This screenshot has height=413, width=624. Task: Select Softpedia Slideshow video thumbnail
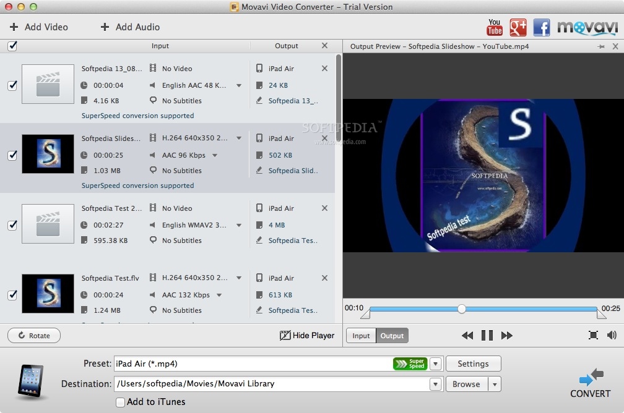[48, 154]
